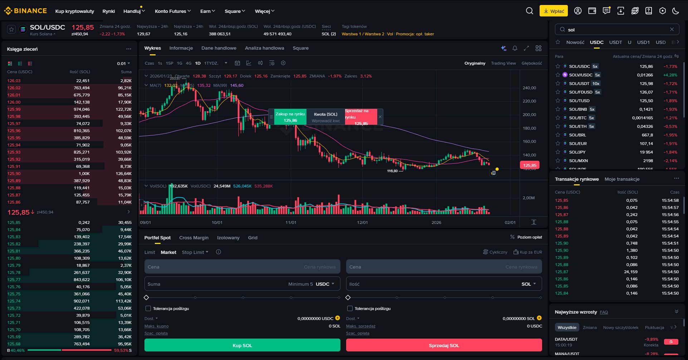The image size is (688, 360).
Task: Open the price alert bell icon
Action: 515,48
